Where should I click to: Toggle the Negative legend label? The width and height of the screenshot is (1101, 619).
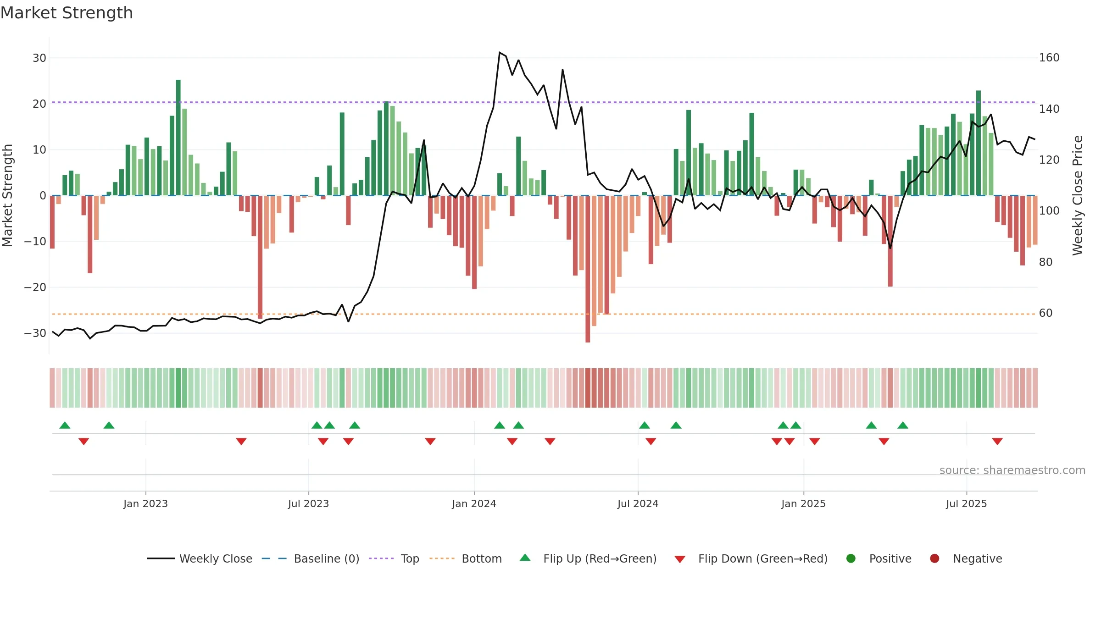[x=978, y=558]
